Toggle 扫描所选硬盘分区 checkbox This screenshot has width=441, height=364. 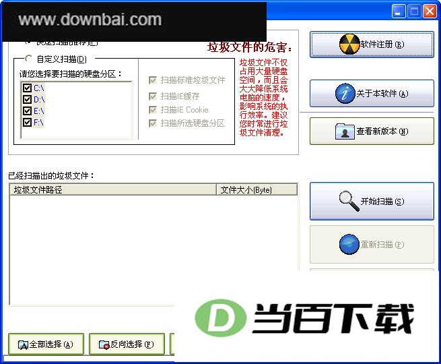pyautogui.click(x=153, y=123)
